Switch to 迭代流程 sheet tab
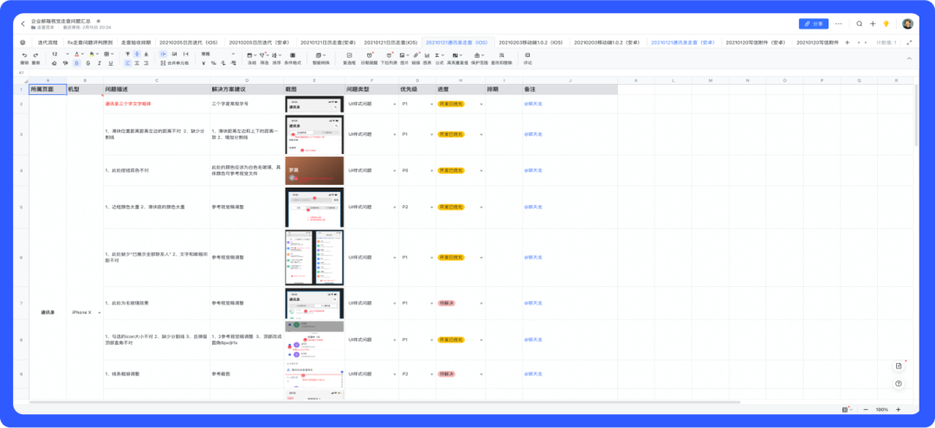935x428 pixels. (48, 43)
